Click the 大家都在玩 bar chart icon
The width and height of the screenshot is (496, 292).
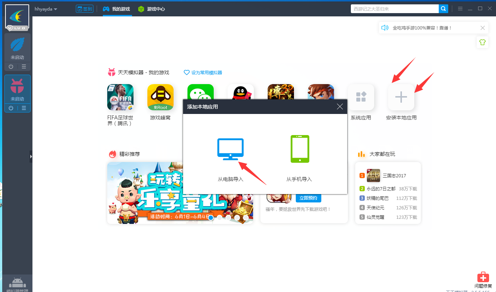(361, 154)
